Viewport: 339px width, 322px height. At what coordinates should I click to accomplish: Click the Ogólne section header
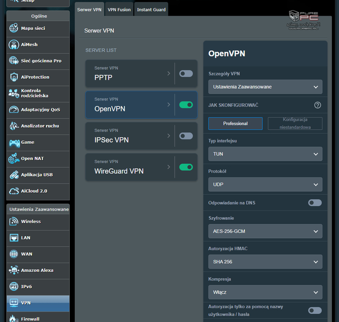(x=38, y=16)
